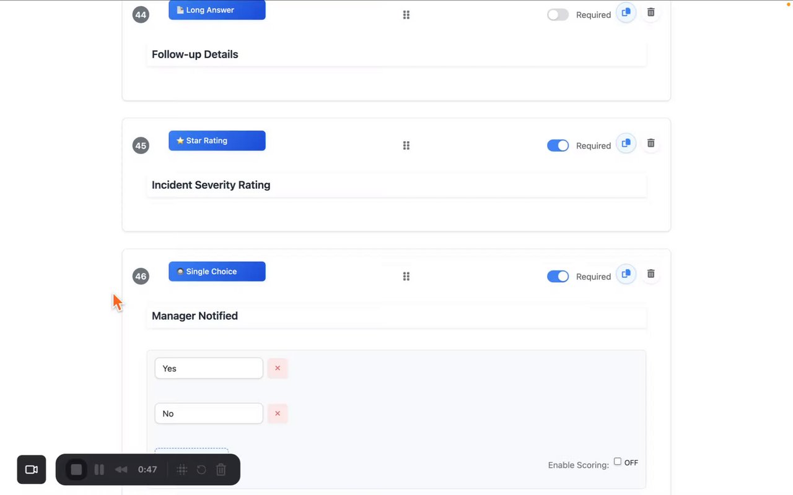Duplicate question 44 Follow-up Details
Screen dimensions: 793x495
point(626,12)
